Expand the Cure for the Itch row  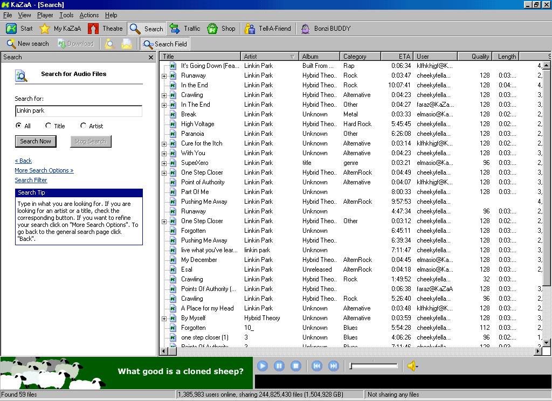(164, 144)
